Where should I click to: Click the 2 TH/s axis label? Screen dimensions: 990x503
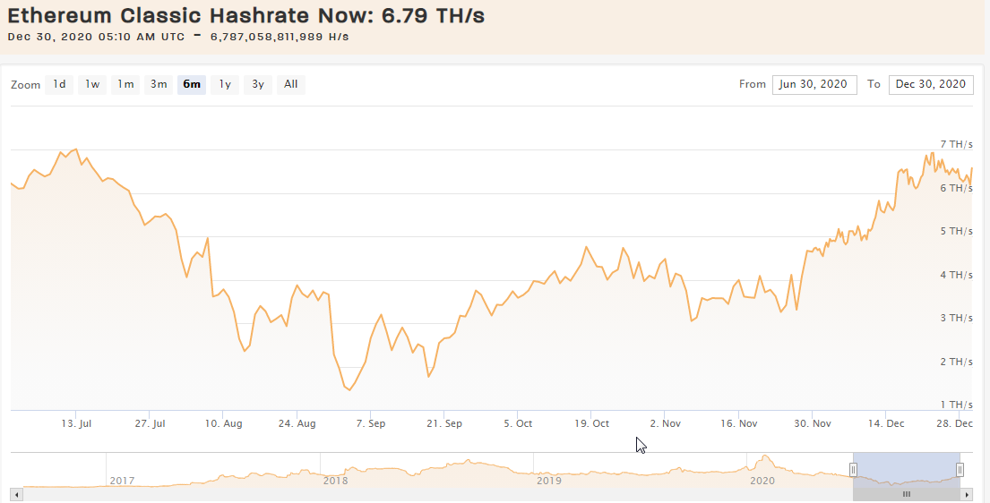click(957, 362)
